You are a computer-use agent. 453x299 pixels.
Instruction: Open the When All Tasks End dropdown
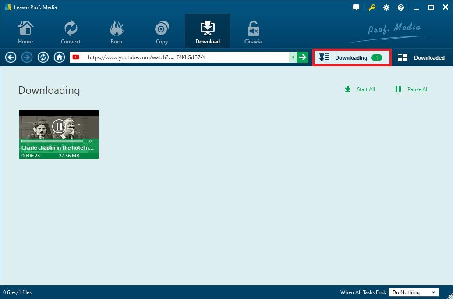(414, 292)
